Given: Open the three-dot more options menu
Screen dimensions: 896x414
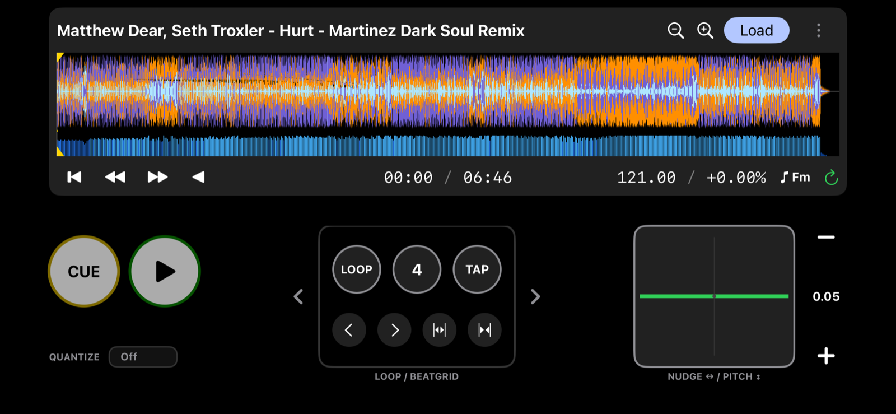Looking at the screenshot, I should (819, 30).
